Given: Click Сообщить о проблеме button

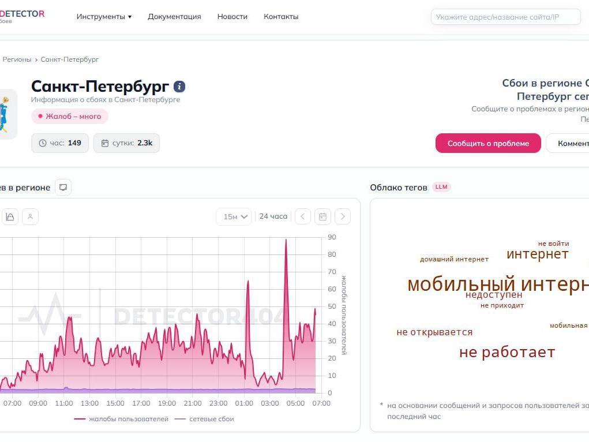Looking at the screenshot, I should (x=488, y=143).
